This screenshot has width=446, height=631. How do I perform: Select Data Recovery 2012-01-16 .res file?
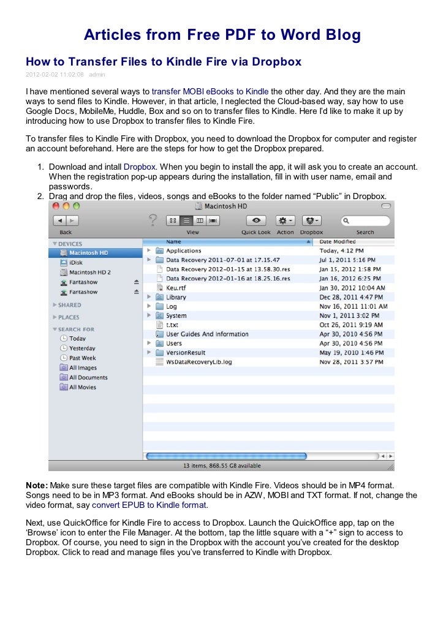coord(268,279)
